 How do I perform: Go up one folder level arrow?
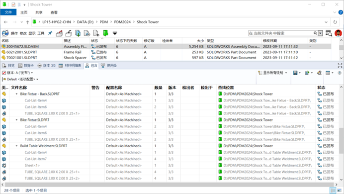27,22
